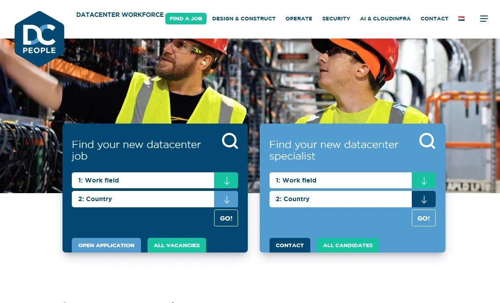500x303 pixels.
Task: Open Design & Construct menu item
Action: tap(244, 19)
